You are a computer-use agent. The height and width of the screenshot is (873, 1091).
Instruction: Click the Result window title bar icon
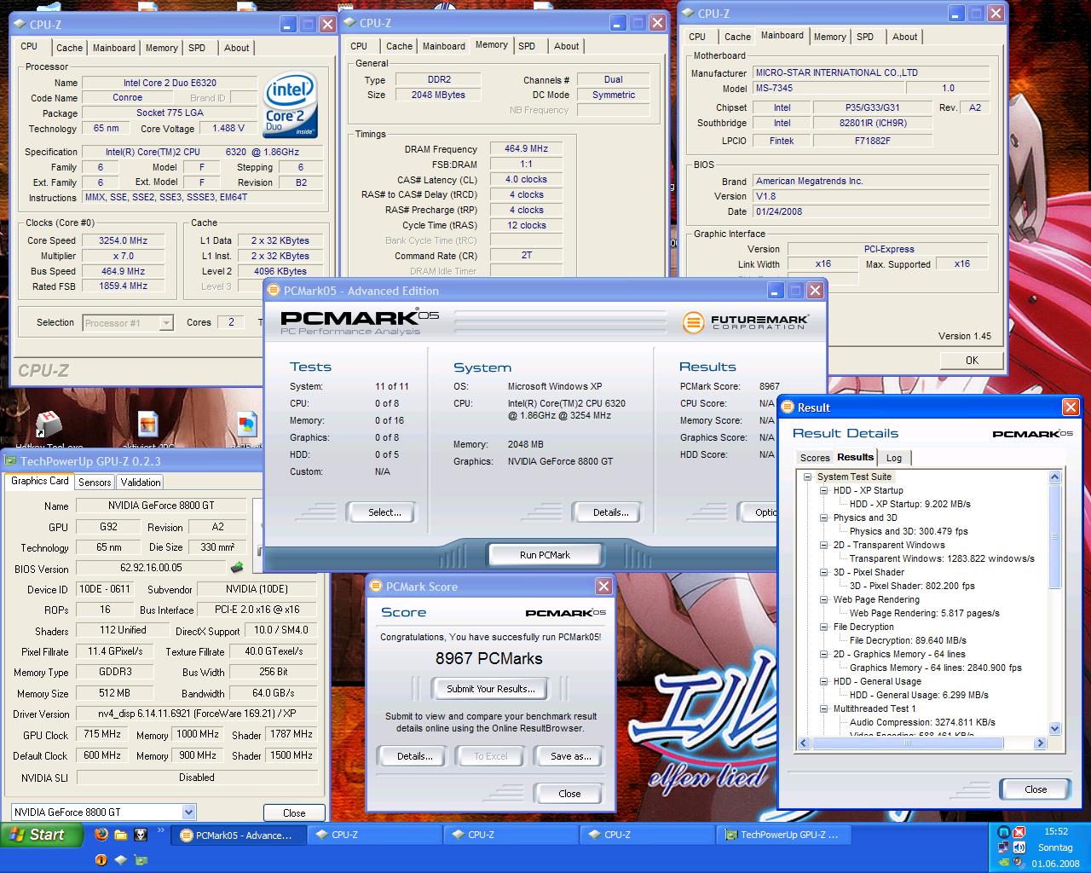[x=788, y=408]
